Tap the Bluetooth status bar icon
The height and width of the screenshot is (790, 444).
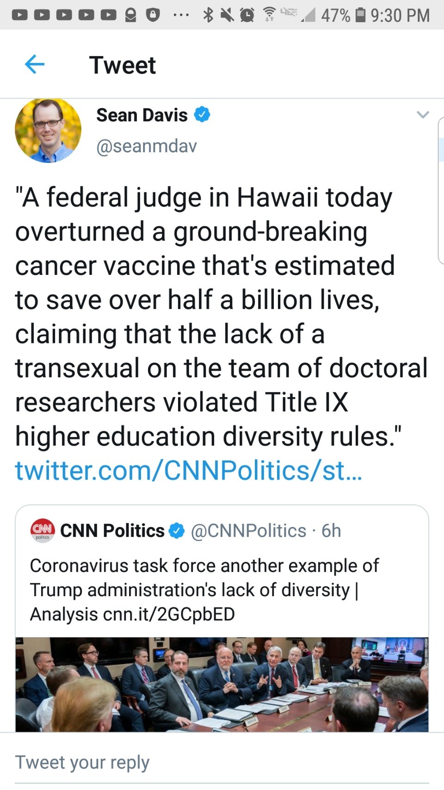coord(208,15)
